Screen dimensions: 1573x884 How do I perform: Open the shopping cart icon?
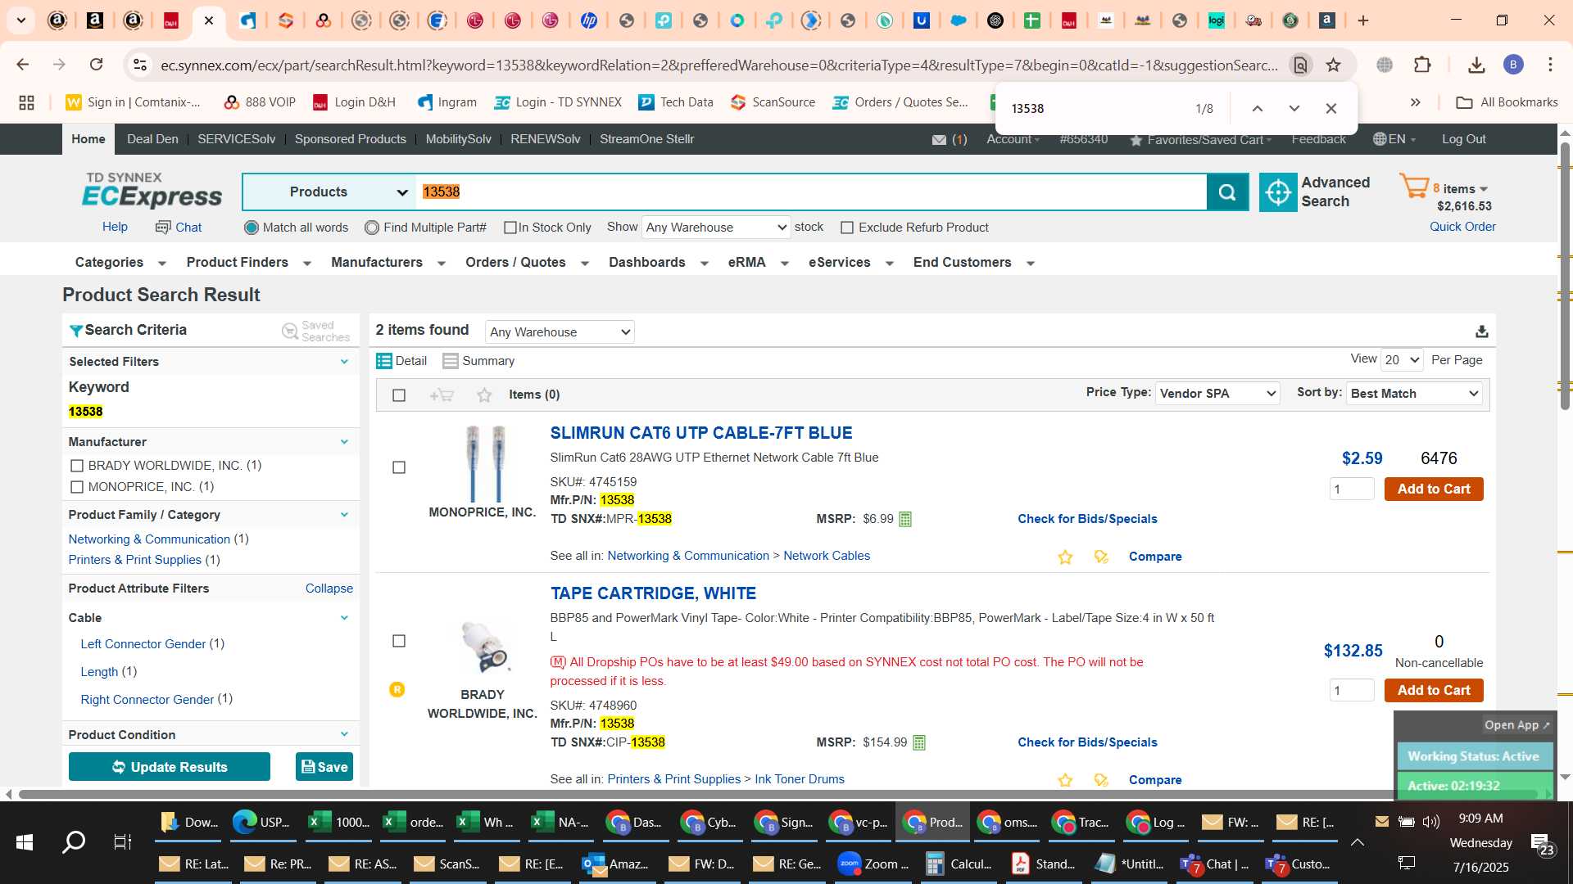(1414, 187)
